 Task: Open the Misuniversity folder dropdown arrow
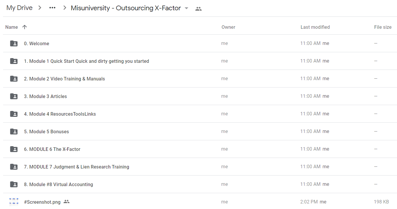(186, 9)
